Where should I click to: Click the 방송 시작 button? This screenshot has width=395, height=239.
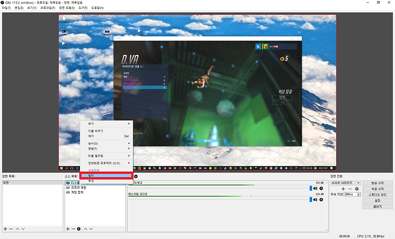tap(377, 183)
